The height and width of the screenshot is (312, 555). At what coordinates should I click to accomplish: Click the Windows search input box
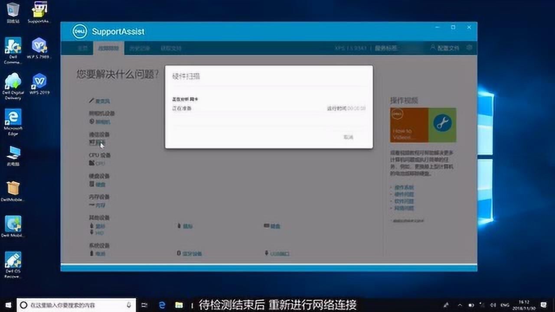tap(76, 305)
